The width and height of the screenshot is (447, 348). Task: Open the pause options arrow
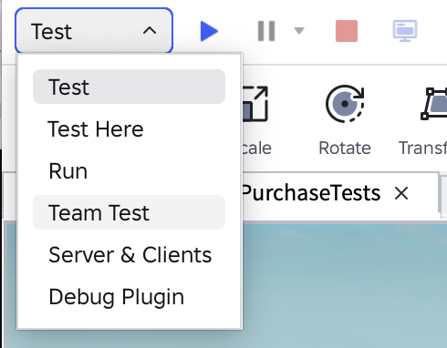pos(299,31)
